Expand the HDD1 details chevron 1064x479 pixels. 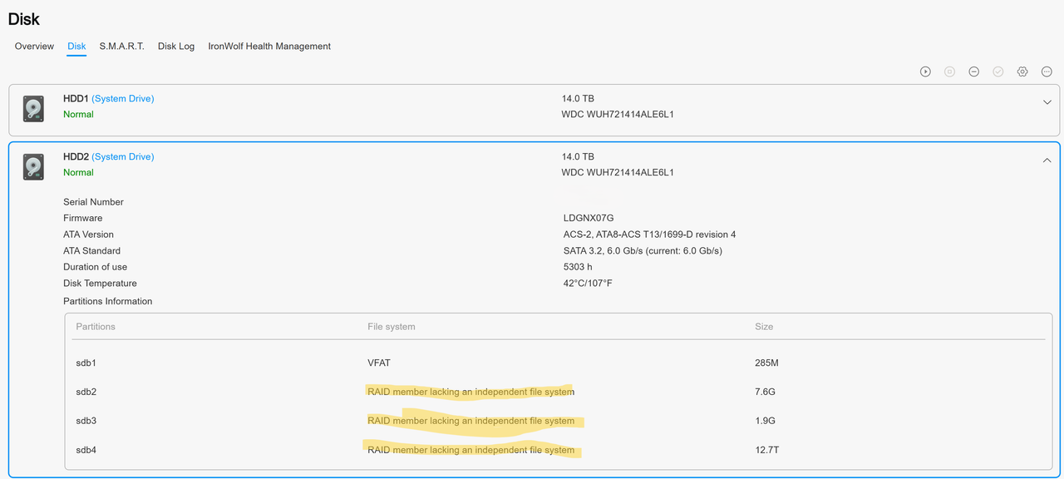coord(1047,102)
